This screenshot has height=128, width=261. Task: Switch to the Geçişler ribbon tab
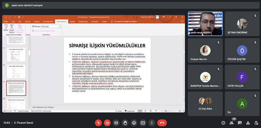coord(37,22)
